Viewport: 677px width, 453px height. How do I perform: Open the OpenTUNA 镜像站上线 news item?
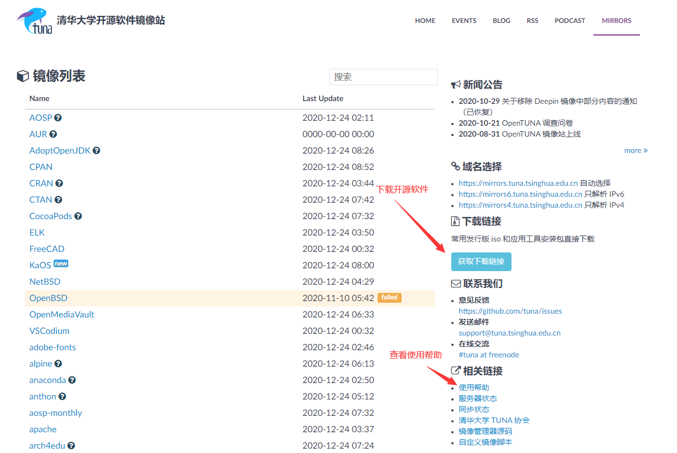click(x=520, y=134)
